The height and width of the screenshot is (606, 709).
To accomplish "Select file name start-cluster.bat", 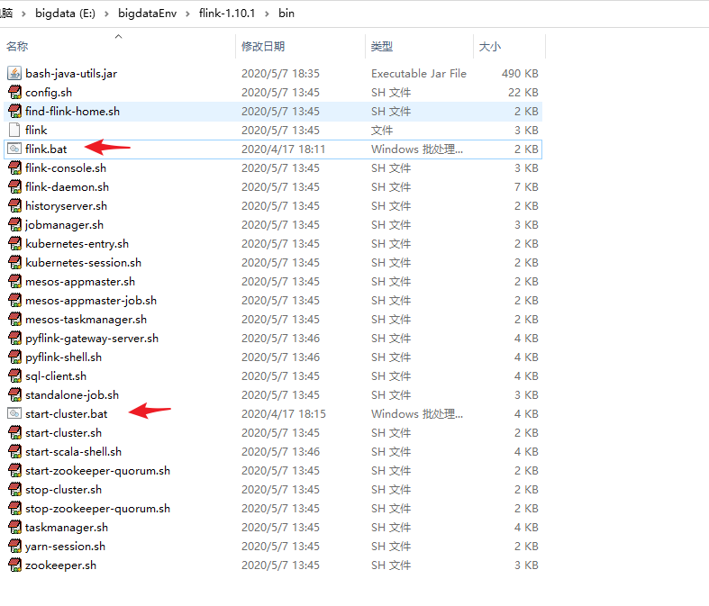I will click(x=67, y=414).
